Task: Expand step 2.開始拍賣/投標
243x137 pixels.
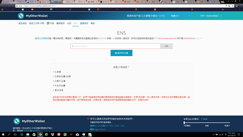Action: tap(62, 76)
